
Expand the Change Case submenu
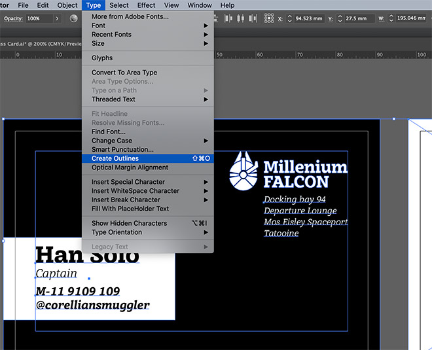(x=148, y=141)
